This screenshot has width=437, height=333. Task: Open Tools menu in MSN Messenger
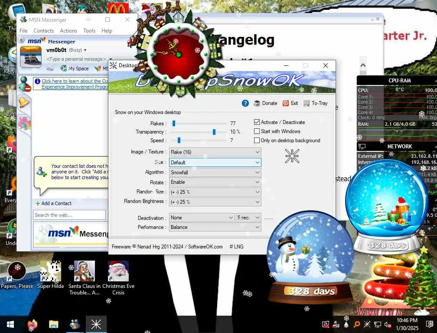(x=89, y=31)
